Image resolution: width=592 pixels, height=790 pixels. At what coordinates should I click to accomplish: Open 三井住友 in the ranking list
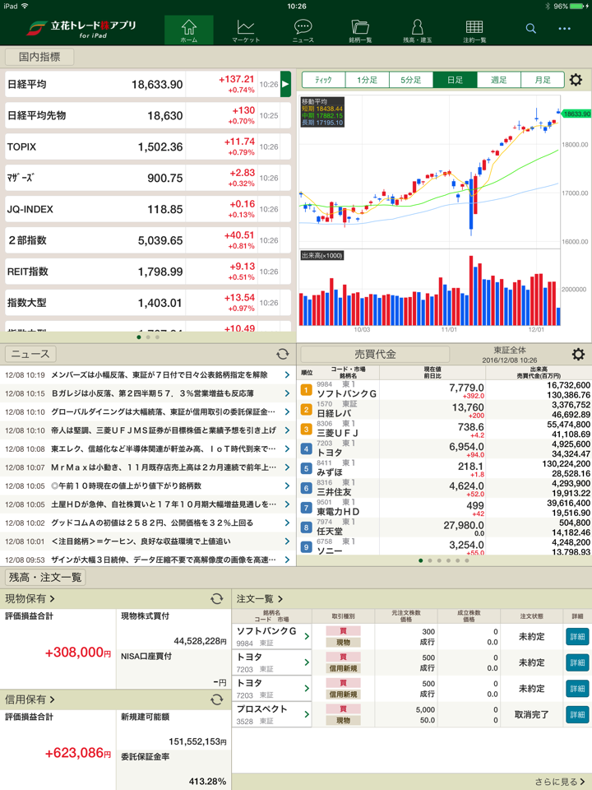point(445,488)
